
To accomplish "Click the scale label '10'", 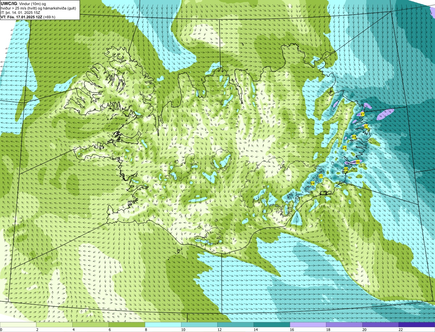I will pos(183,330).
